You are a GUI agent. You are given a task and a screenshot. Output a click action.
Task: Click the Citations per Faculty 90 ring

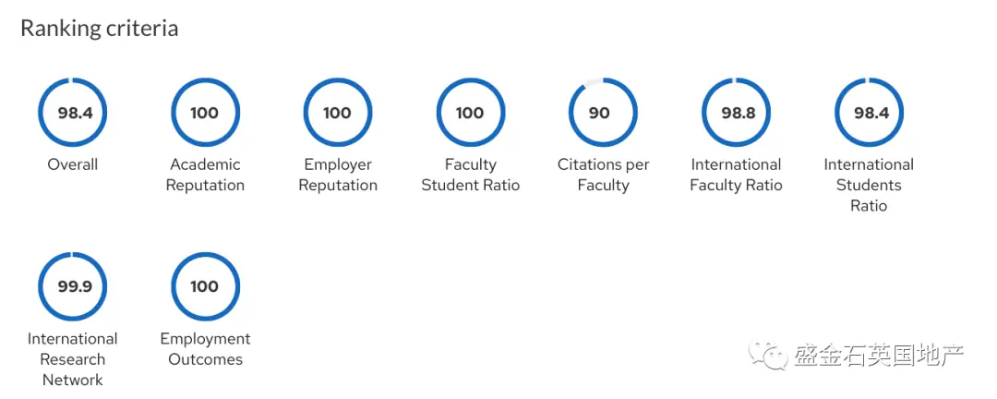pyautogui.click(x=603, y=113)
